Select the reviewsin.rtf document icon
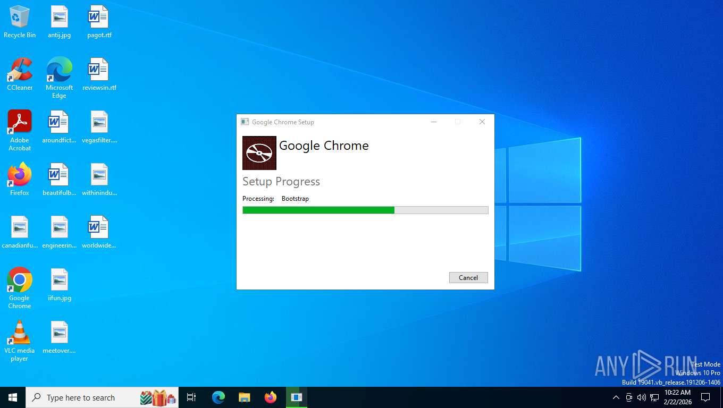This screenshot has height=408, width=723. [x=99, y=75]
